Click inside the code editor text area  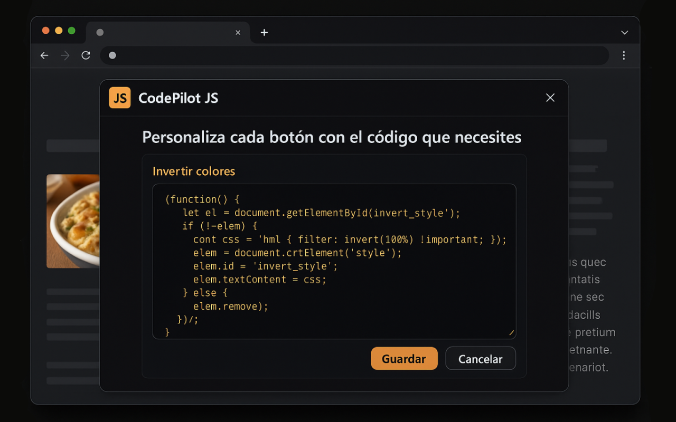tap(334, 261)
